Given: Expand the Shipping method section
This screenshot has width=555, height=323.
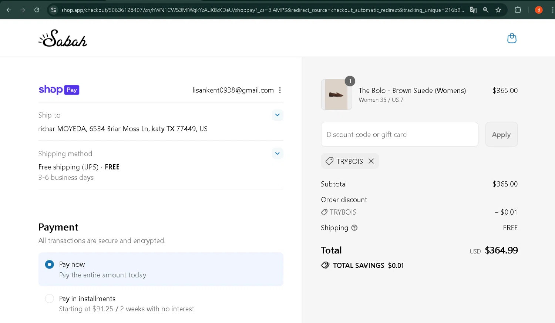Looking at the screenshot, I should [277, 154].
